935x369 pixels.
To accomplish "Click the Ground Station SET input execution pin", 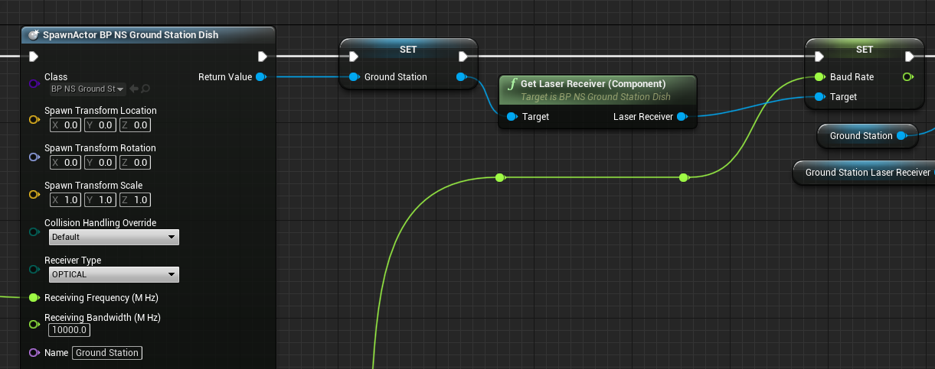I will click(x=353, y=57).
